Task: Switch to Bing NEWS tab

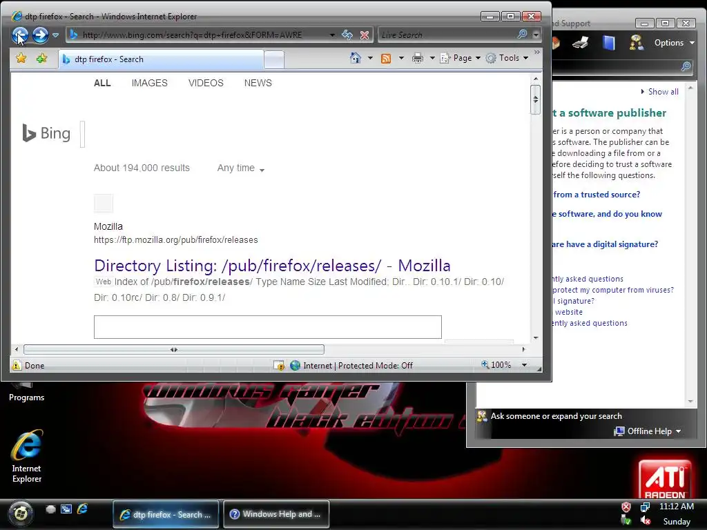Action: (x=258, y=83)
